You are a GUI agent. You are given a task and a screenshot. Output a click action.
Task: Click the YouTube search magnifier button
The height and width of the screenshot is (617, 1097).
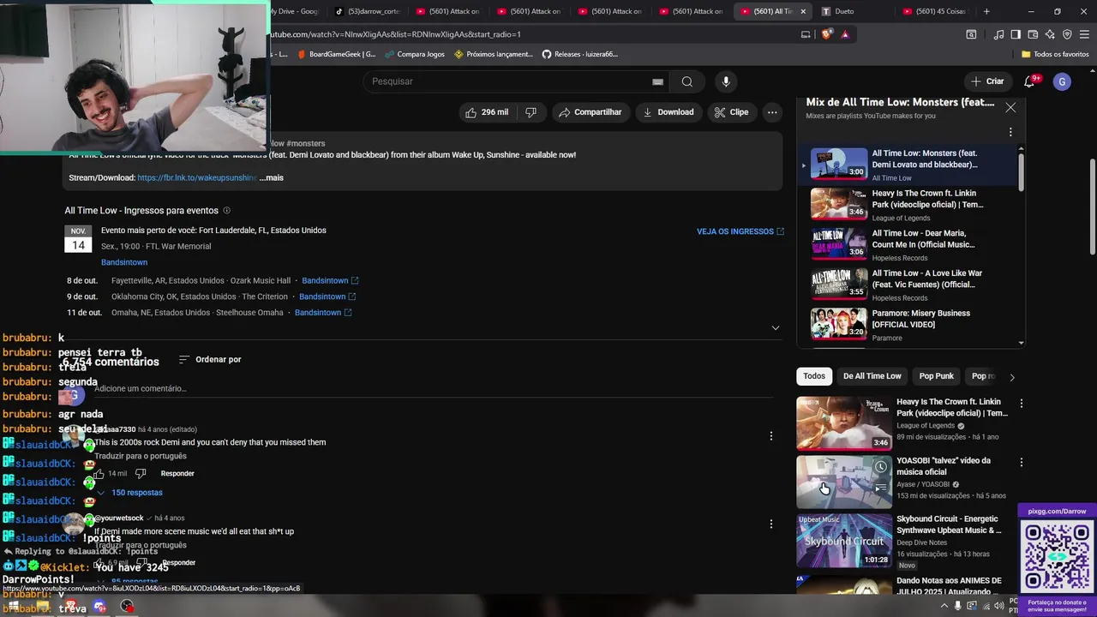(x=686, y=81)
